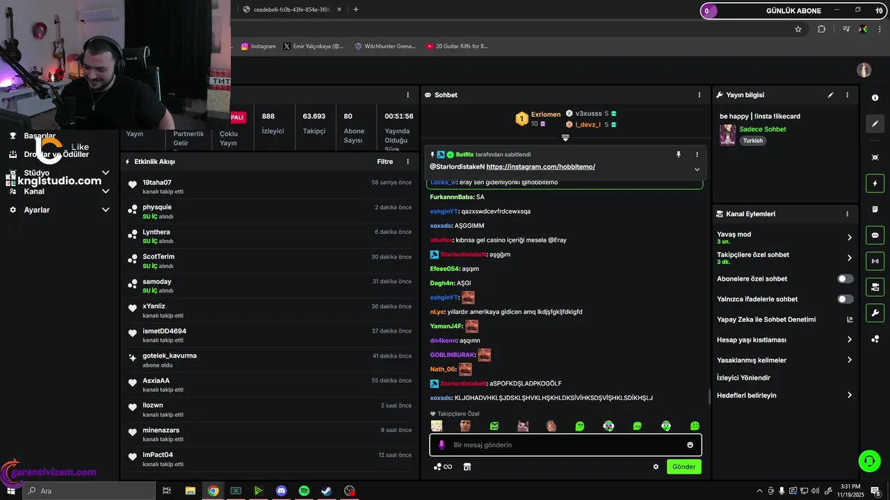Edit stream info with the Yayın bilgisi pencil
This screenshot has height=500, width=890.
pos(830,95)
